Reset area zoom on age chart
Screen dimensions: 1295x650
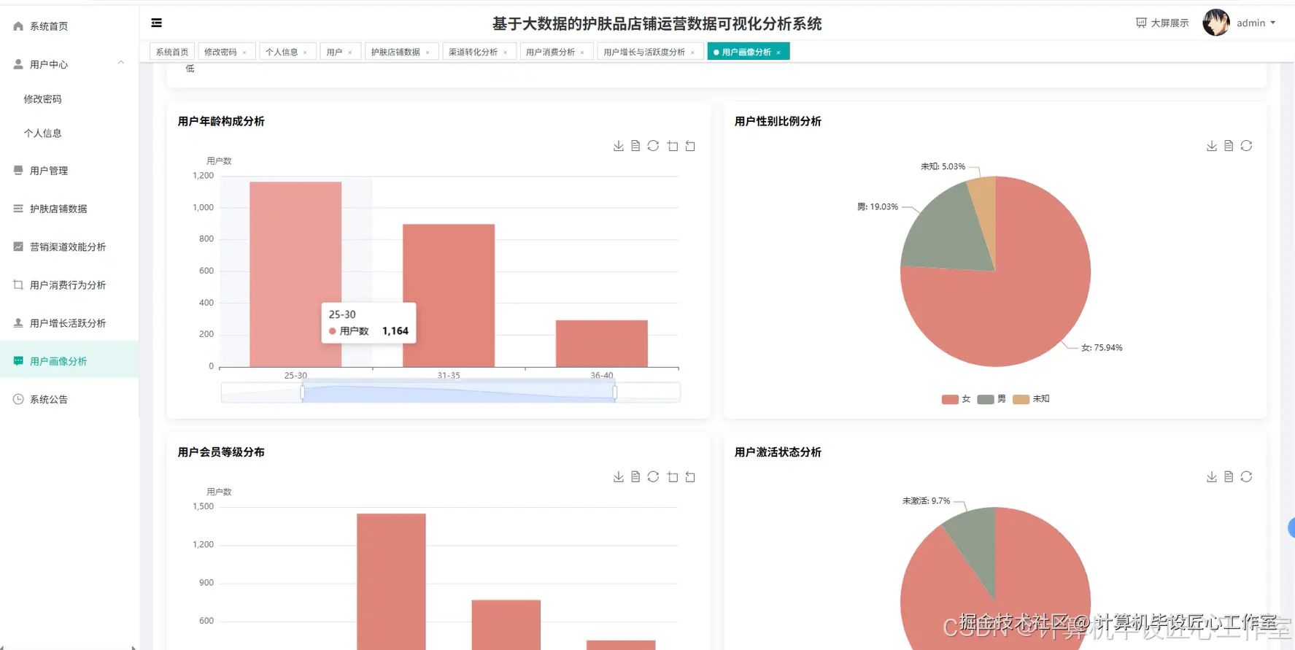690,146
